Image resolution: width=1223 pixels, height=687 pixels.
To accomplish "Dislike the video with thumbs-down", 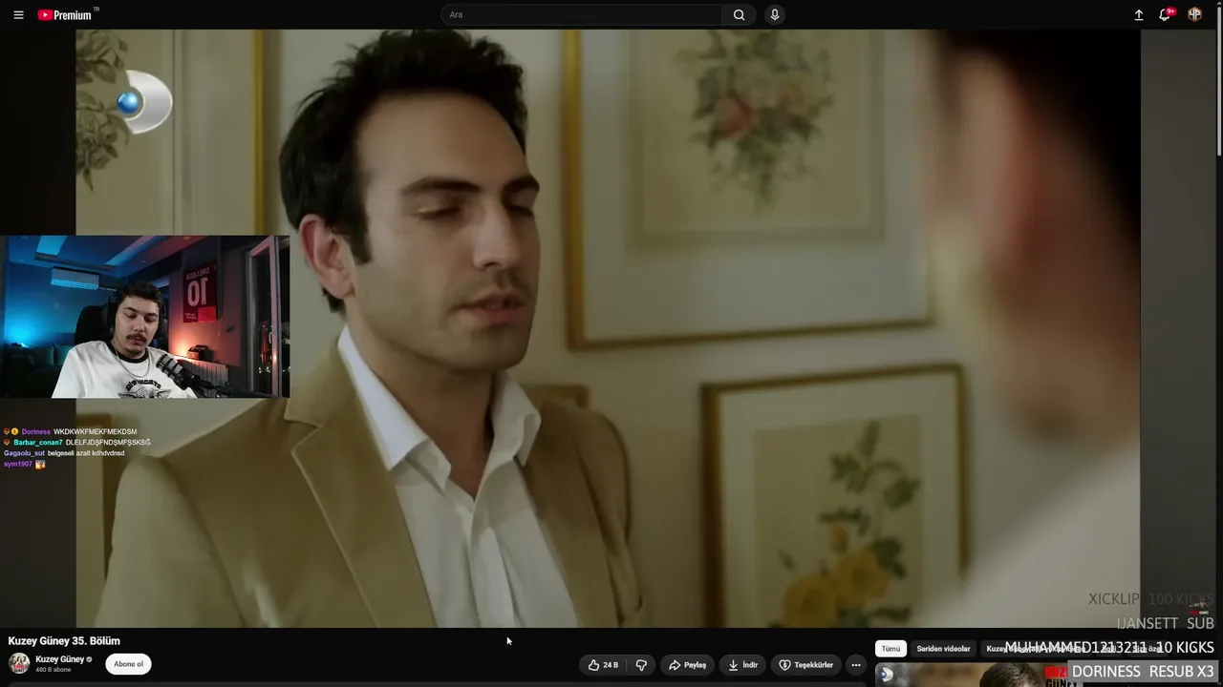I will [x=641, y=665].
